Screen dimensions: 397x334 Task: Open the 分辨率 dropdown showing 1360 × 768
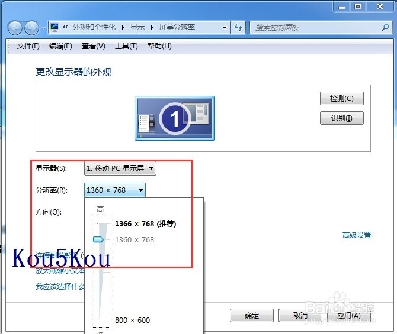pos(115,190)
